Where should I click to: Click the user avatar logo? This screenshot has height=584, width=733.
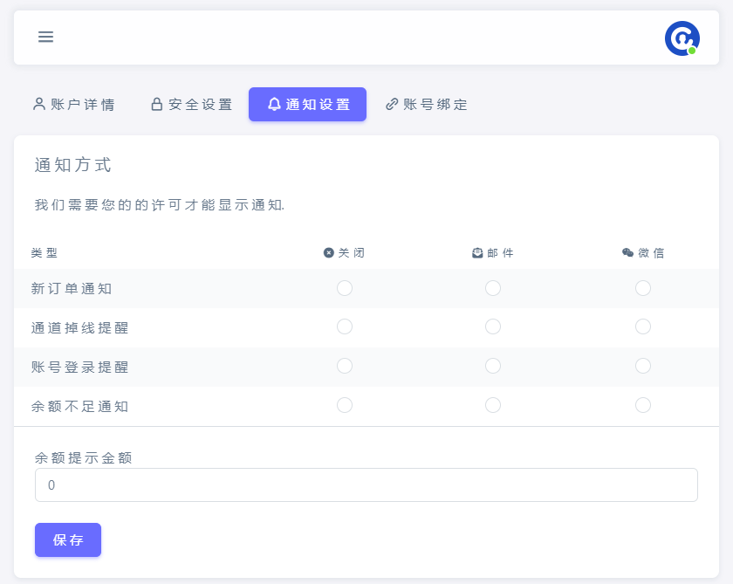(x=682, y=38)
